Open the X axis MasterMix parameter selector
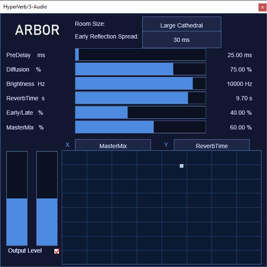This screenshot has width=267, height=267. (113, 145)
